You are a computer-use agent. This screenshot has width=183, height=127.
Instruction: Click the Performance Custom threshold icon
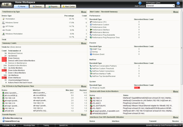tap(91, 25)
